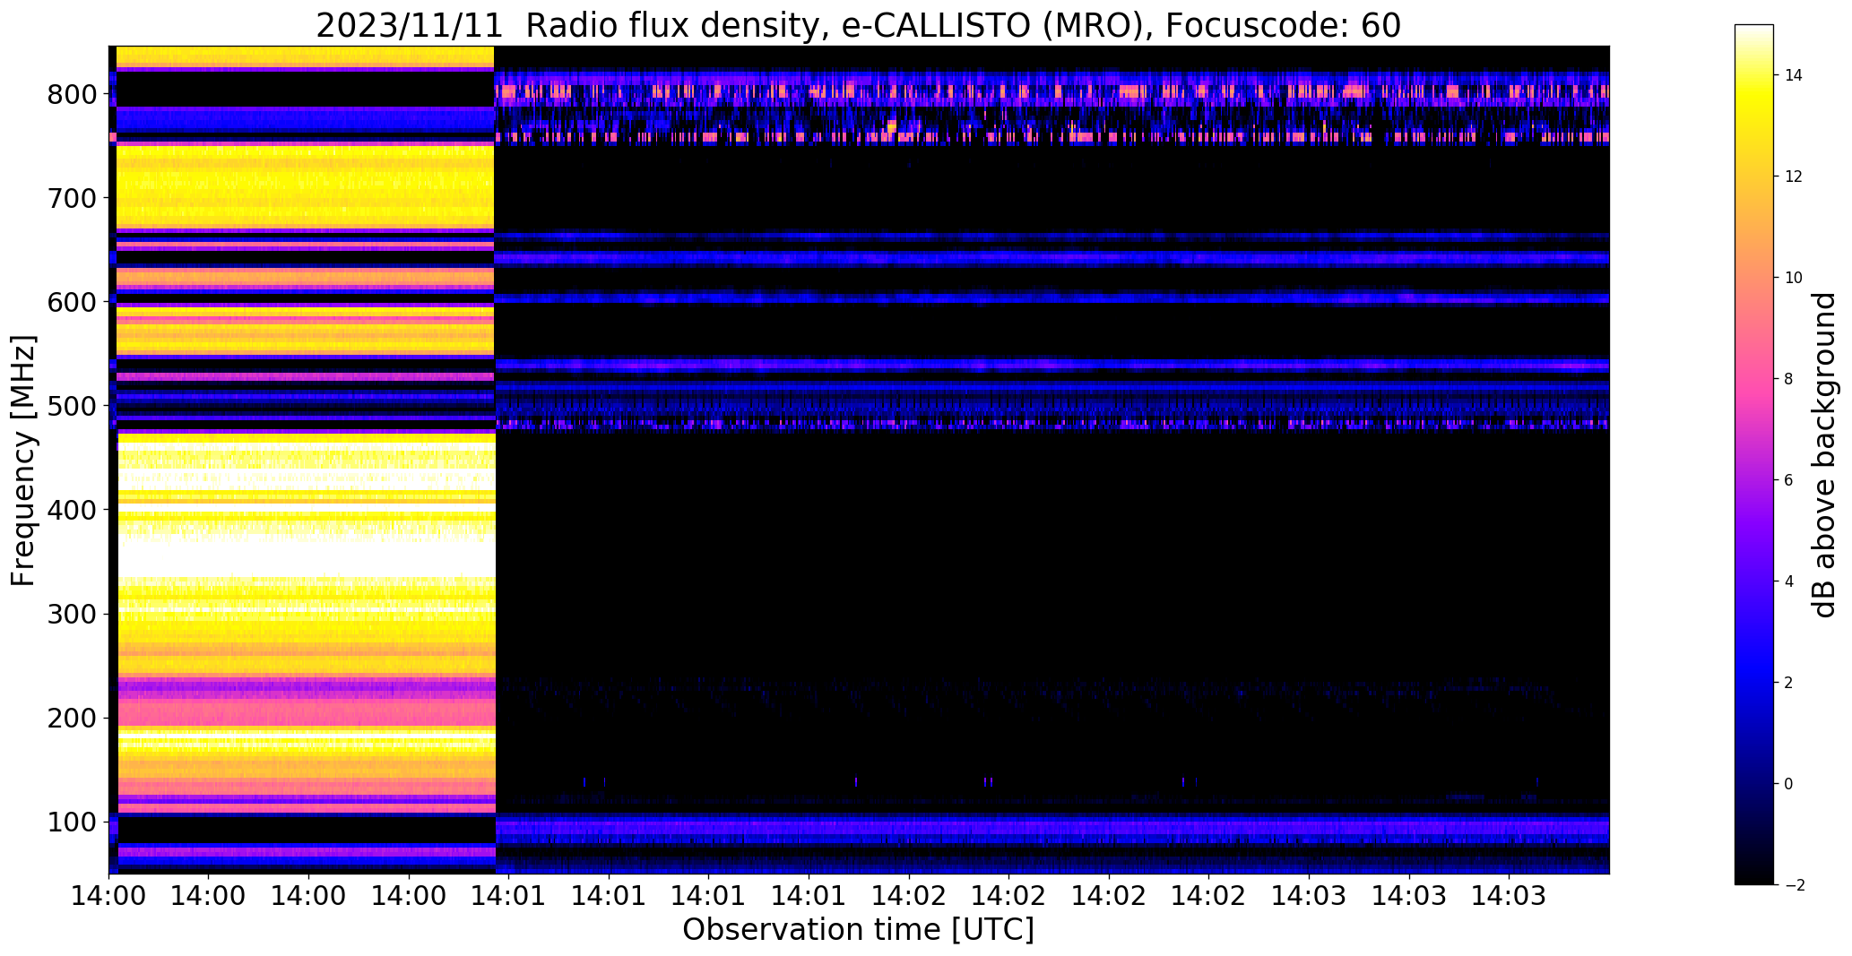Click the colorbar tick label −2
Screen dimensions: 1852x956
1794,885
